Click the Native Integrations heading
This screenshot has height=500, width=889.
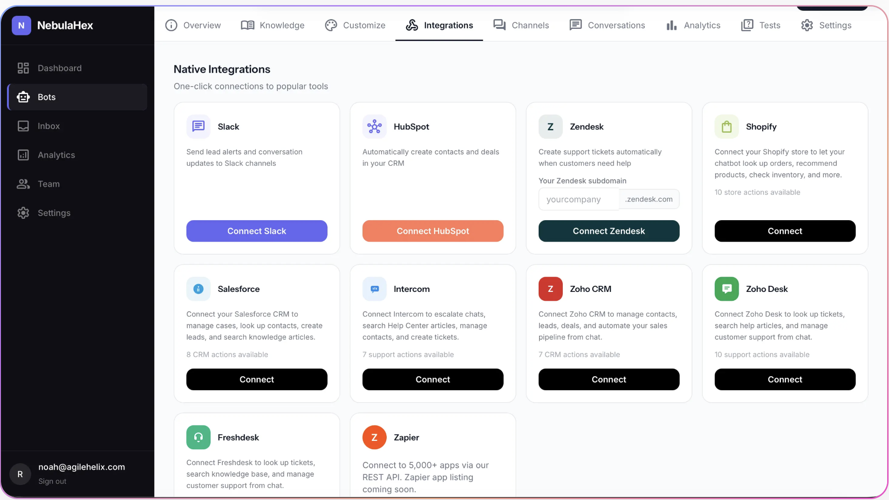222,69
